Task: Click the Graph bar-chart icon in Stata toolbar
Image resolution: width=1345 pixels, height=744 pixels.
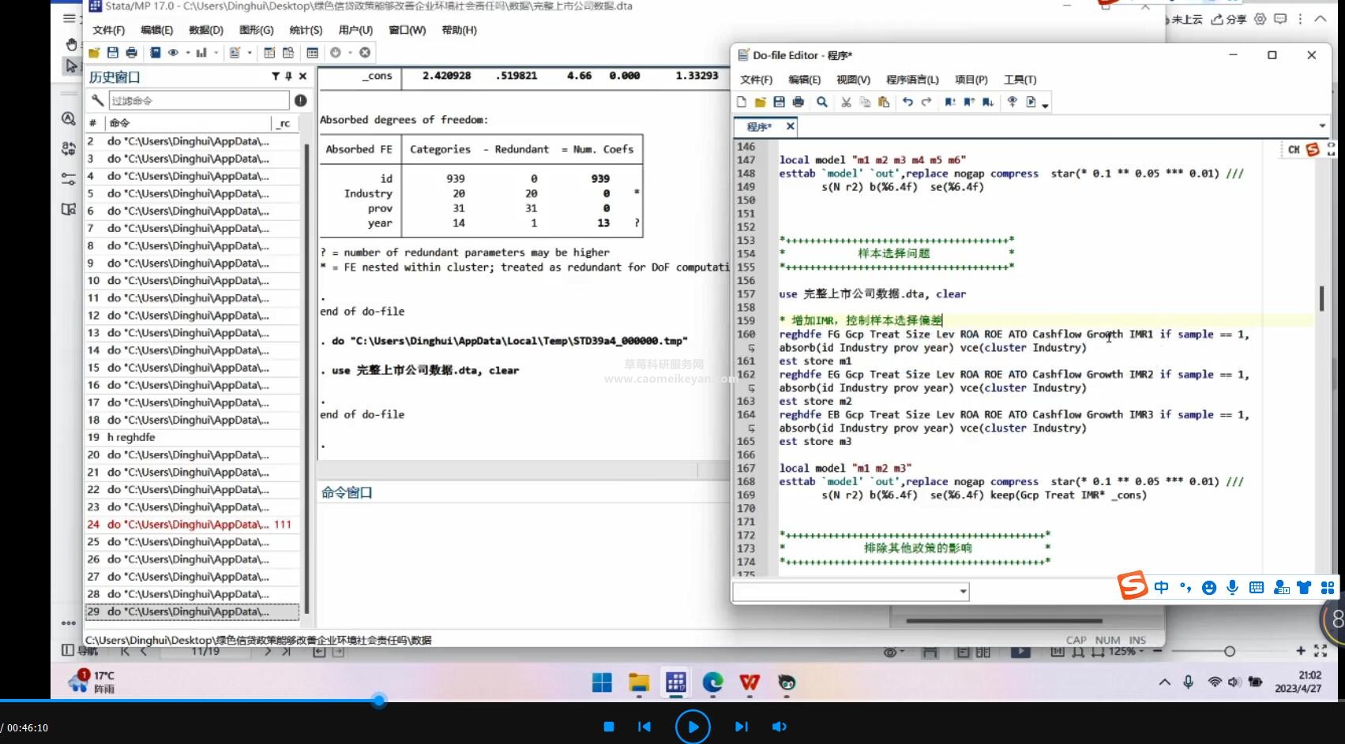Action: (201, 53)
